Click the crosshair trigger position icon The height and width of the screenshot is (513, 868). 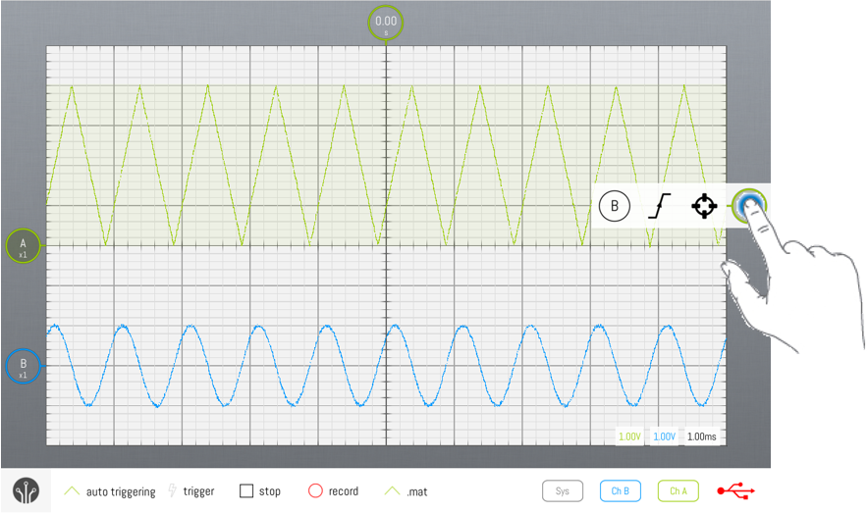(x=703, y=206)
